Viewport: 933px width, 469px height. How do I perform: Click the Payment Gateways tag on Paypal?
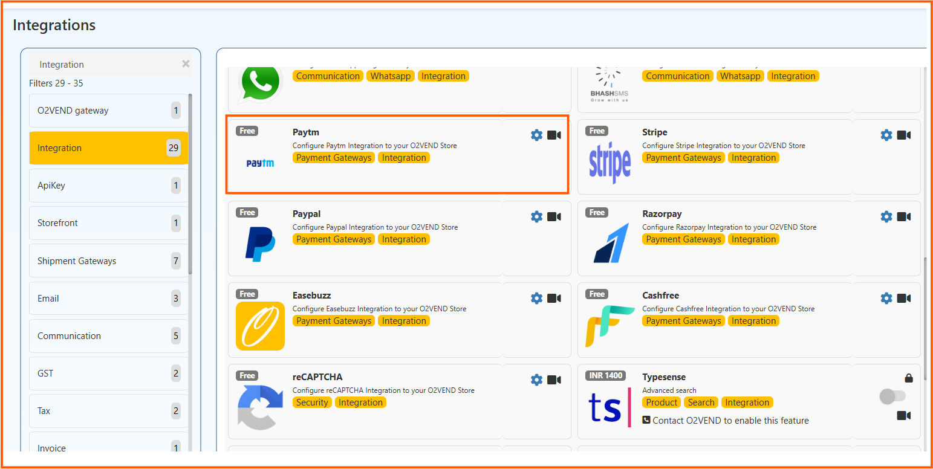pyautogui.click(x=333, y=239)
